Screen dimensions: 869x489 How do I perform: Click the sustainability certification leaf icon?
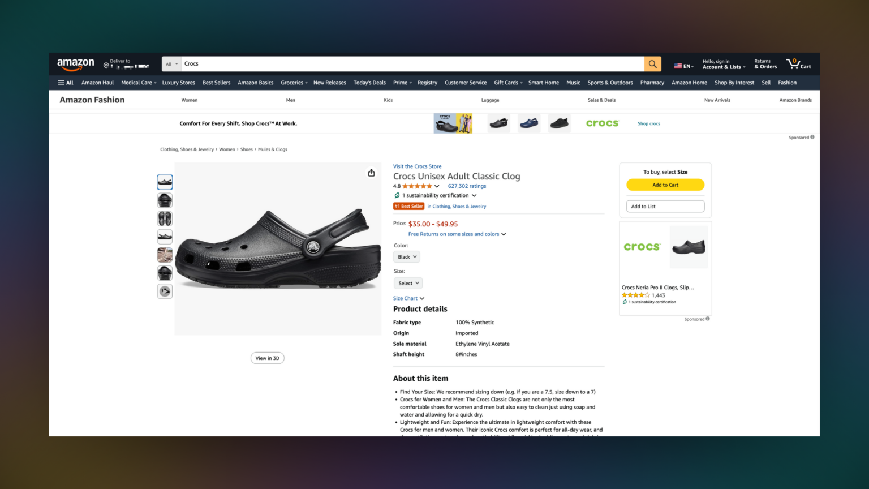tap(397, 195)
